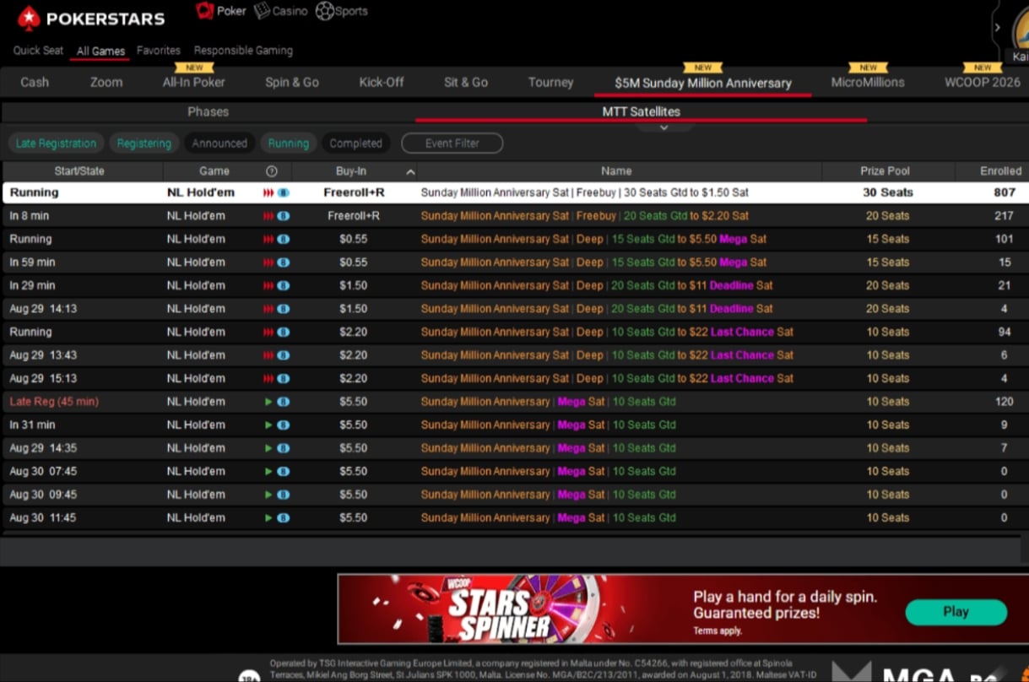Click Enrolled value 217
1029x682 pixels.
pyautogui.click(x=1004, y=216)
